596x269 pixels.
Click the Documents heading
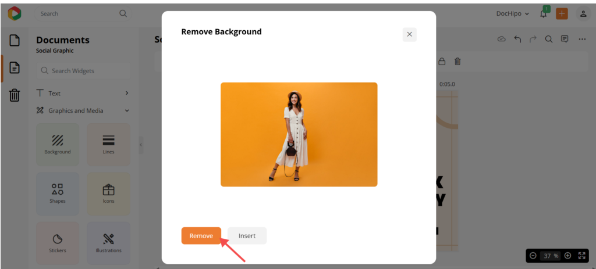coord(63,40)
